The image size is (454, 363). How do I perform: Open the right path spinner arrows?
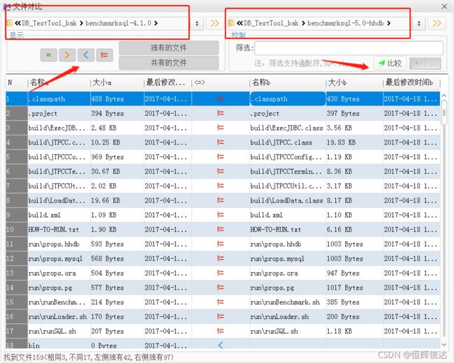[418, 23]
